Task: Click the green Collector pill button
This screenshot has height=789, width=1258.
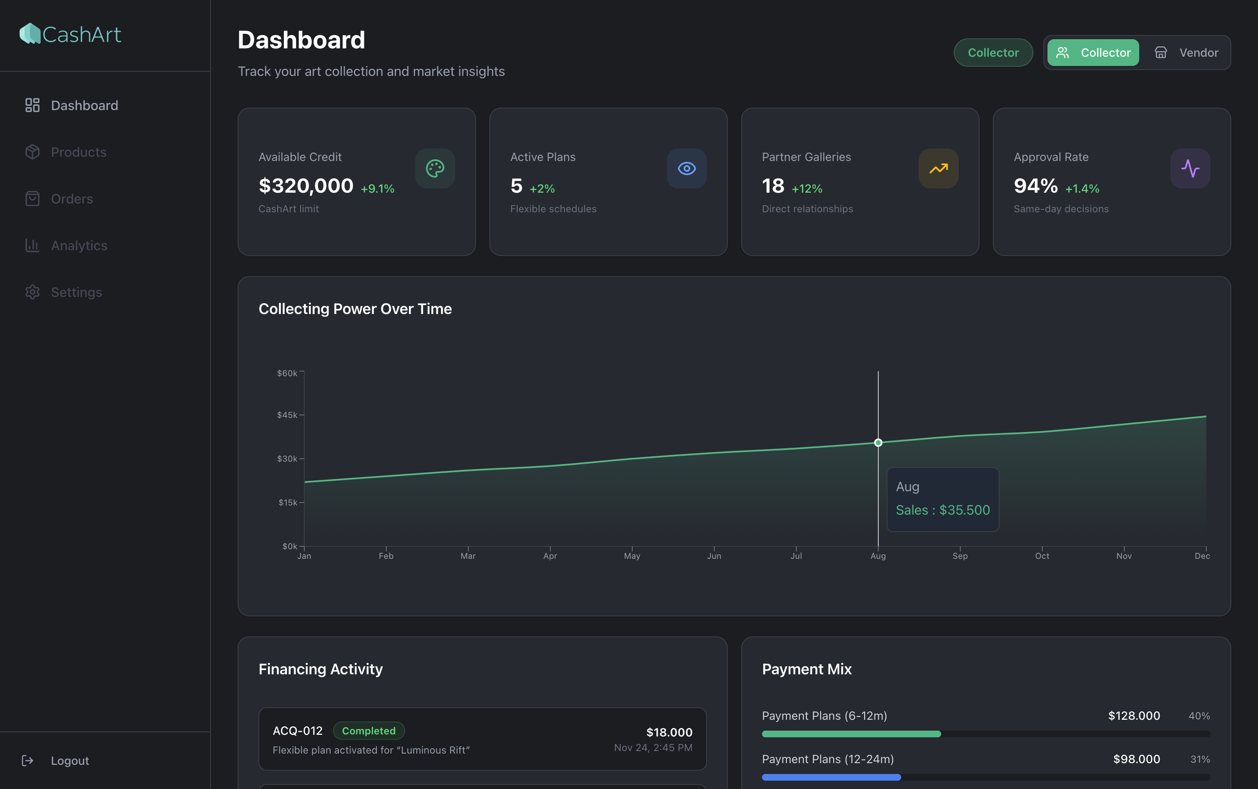Action: coord(992,52)
